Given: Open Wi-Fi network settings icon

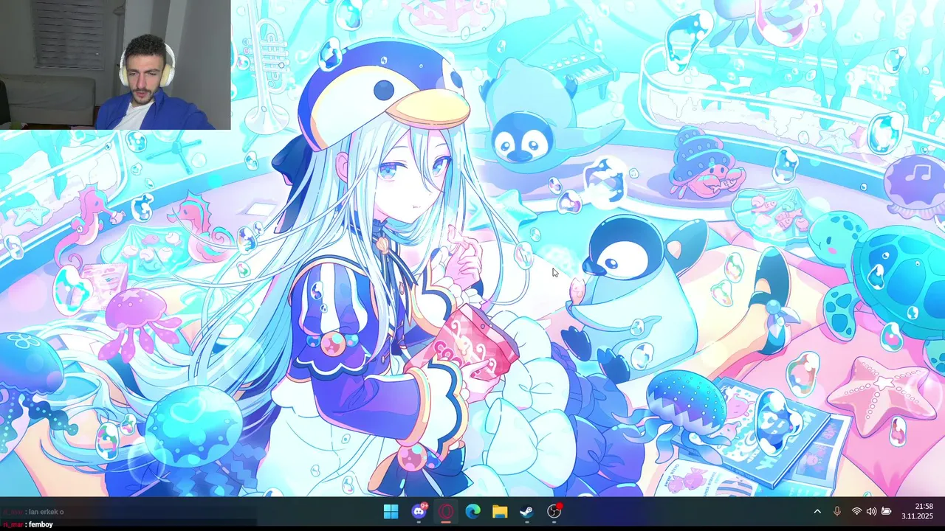Looking at the screenshot, I should tap(856, 511).
